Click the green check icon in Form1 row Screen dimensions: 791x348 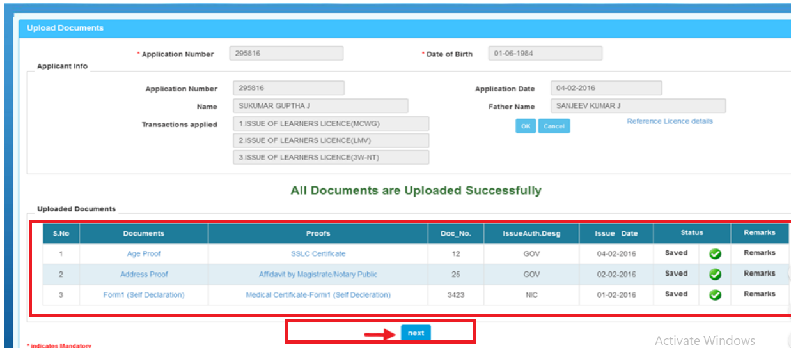click(715, 295)
